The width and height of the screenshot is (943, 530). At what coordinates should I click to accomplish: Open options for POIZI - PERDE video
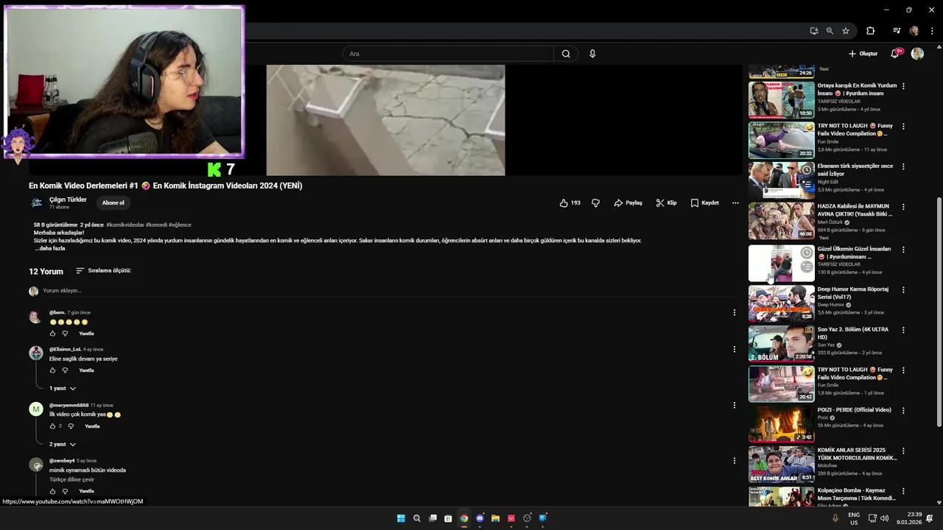903,411
